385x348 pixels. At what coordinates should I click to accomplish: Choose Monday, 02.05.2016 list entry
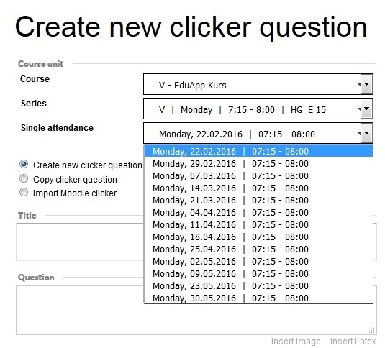pyautogui.click(x=258, y=261)
